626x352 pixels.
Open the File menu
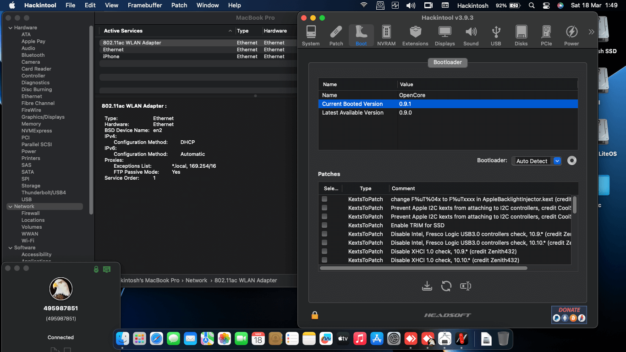[71, 5]
